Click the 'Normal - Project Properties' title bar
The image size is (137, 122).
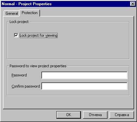pyautogui.click(x=66, y=4)
